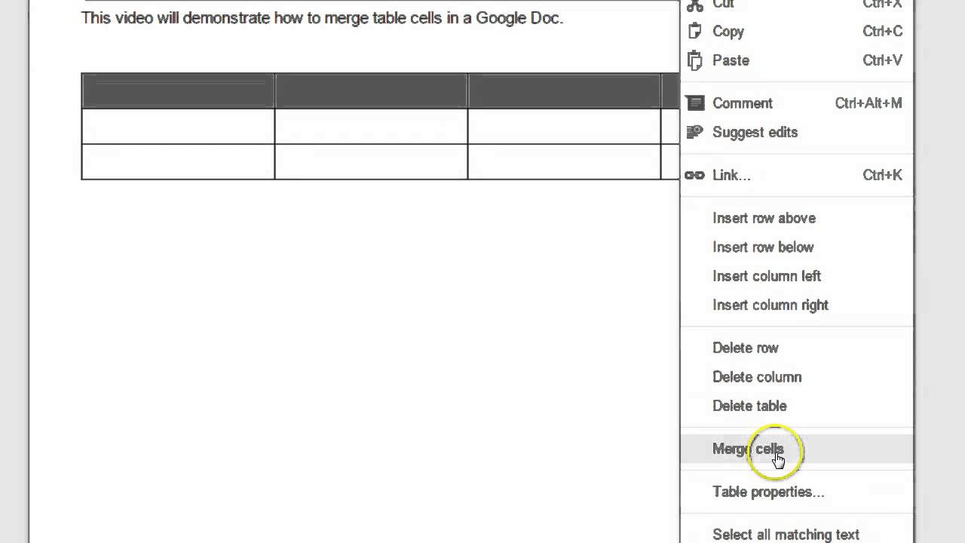Click the Comment speech bubble icon
Image resolution: width=965 pixels, height=543 pixels.
pos(694,103)
